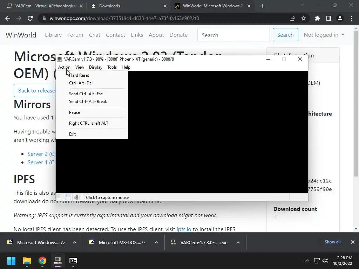The image size is (359, 269).
Task: Open the Chrome profile avatar
Action: [340, 18]
